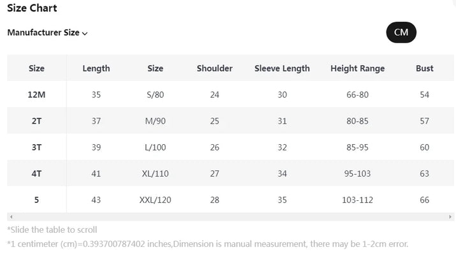This screenshot has width=456, height=257.
Task: Select the 12M size row label
Action: (36, 94)
